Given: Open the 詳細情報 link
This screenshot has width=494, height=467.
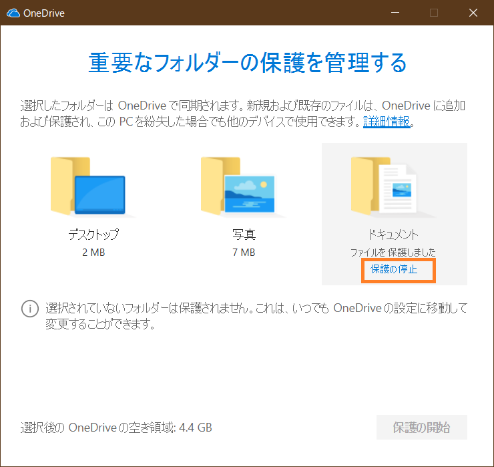Looking at the screenshot, I should pyautogui.click(x=387, y=122).
